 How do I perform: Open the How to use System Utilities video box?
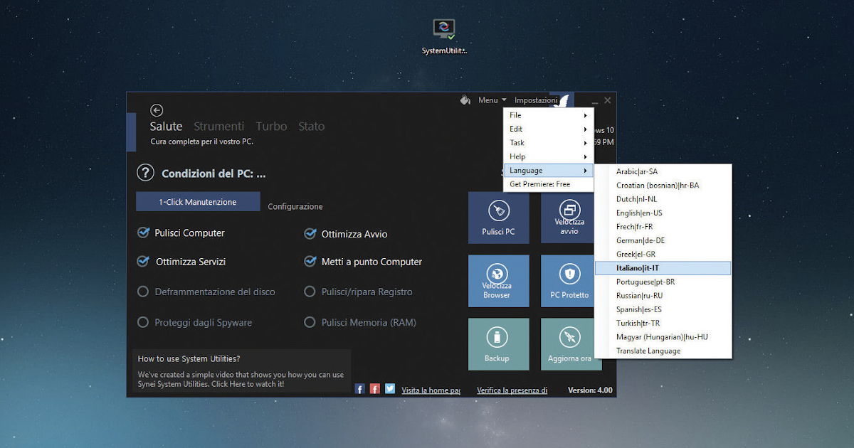point(241,370)
